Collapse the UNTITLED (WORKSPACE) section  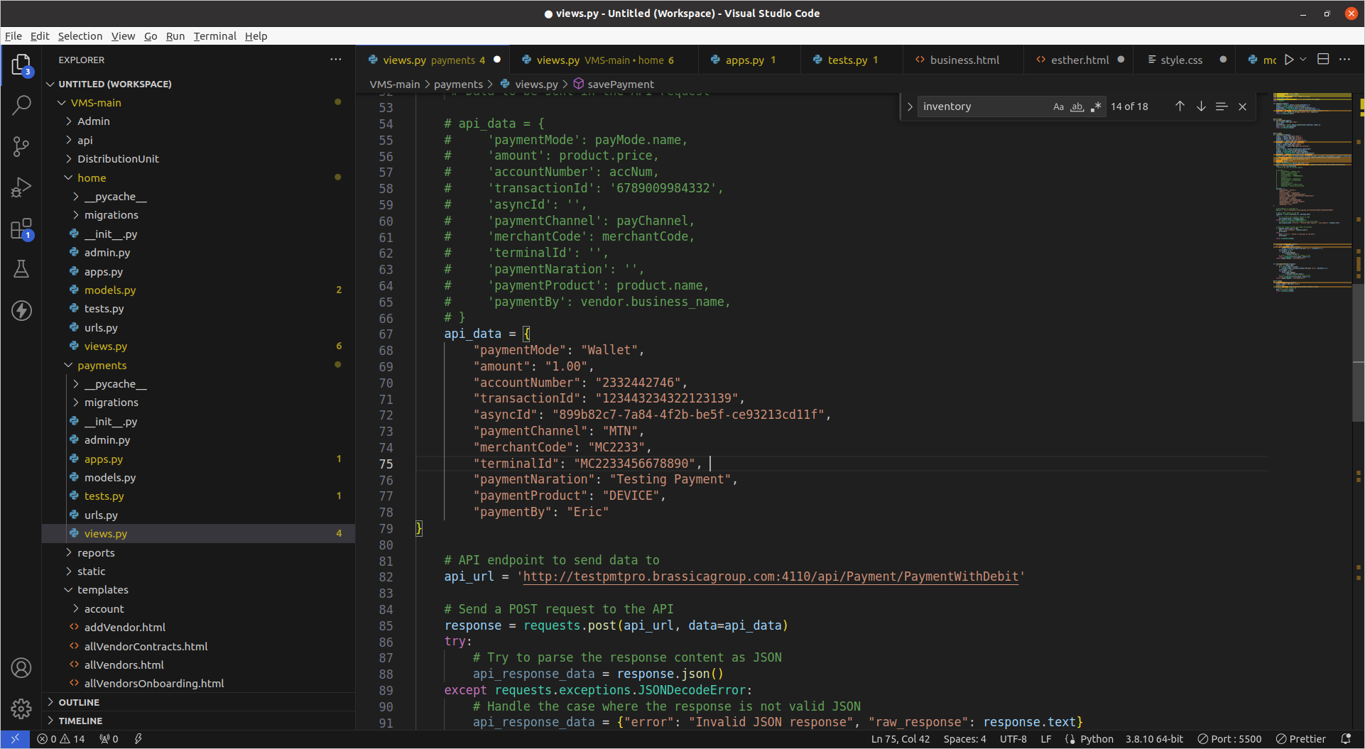(199, 84)
